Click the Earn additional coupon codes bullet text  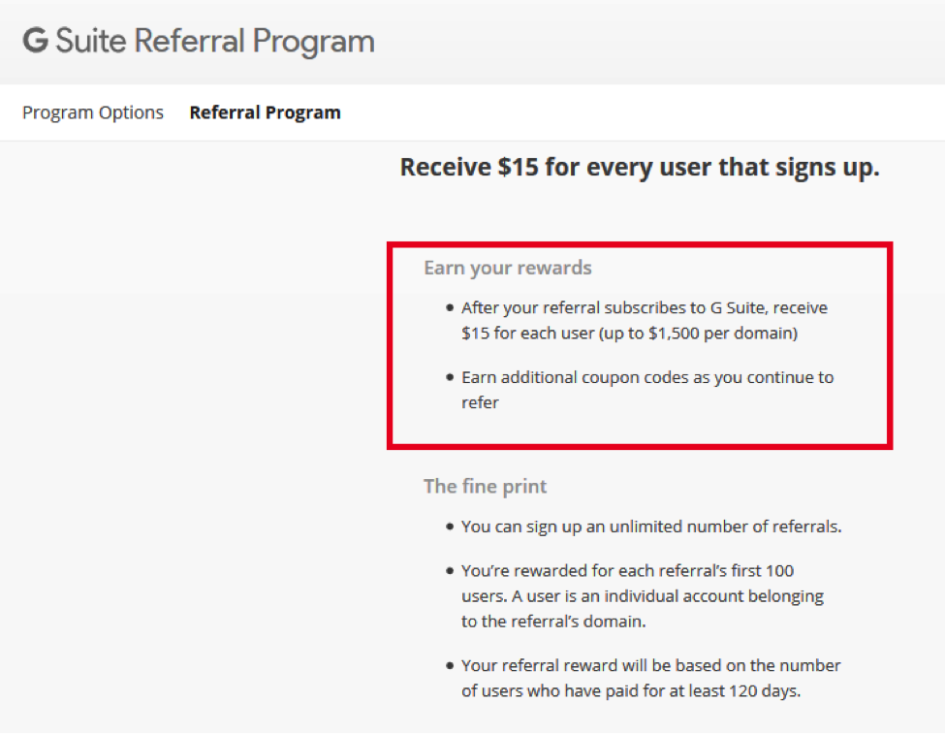tap(647, 390)
